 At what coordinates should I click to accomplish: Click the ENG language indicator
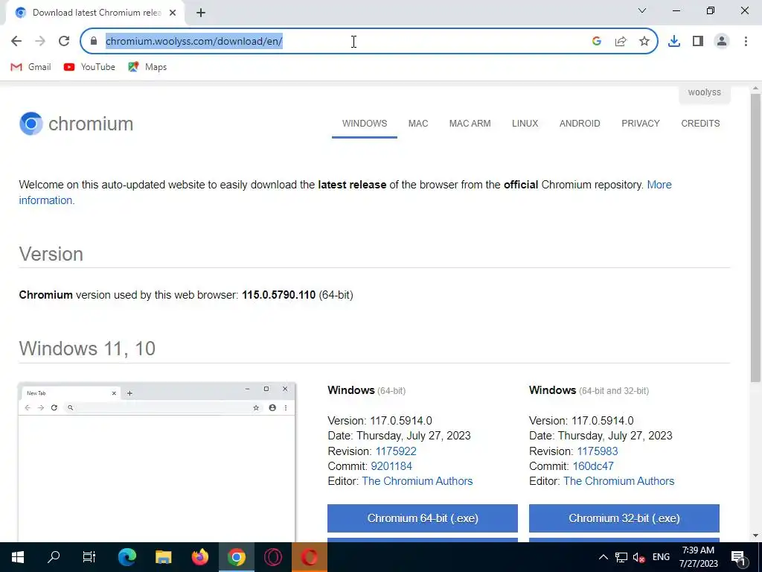pyautogui.click(x=661, y=557)
